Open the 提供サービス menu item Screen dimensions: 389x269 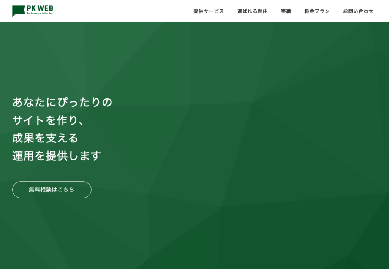click(209, 11)
